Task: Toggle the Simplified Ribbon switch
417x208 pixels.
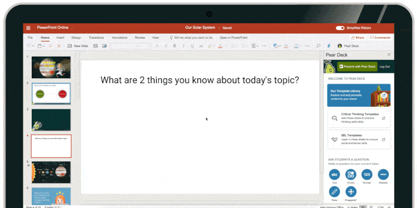Action: [340, 28]
